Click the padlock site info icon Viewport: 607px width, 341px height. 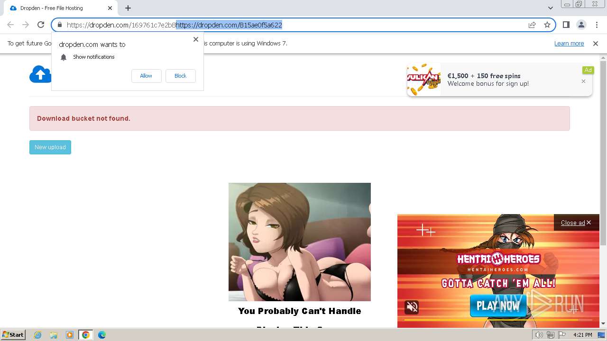[x=59, y=25]
